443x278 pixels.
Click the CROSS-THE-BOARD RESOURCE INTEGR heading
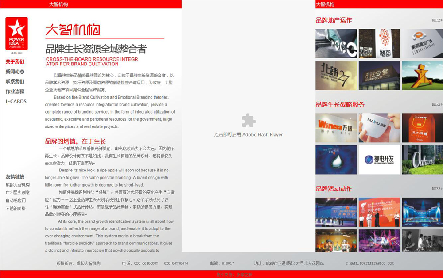point(92,59)
